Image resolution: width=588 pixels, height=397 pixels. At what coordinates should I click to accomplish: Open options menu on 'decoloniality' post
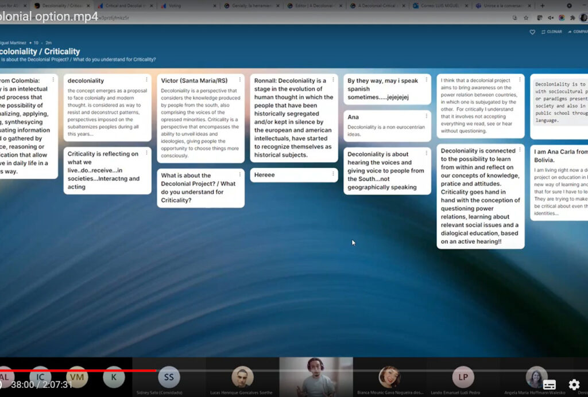[146, 80]
